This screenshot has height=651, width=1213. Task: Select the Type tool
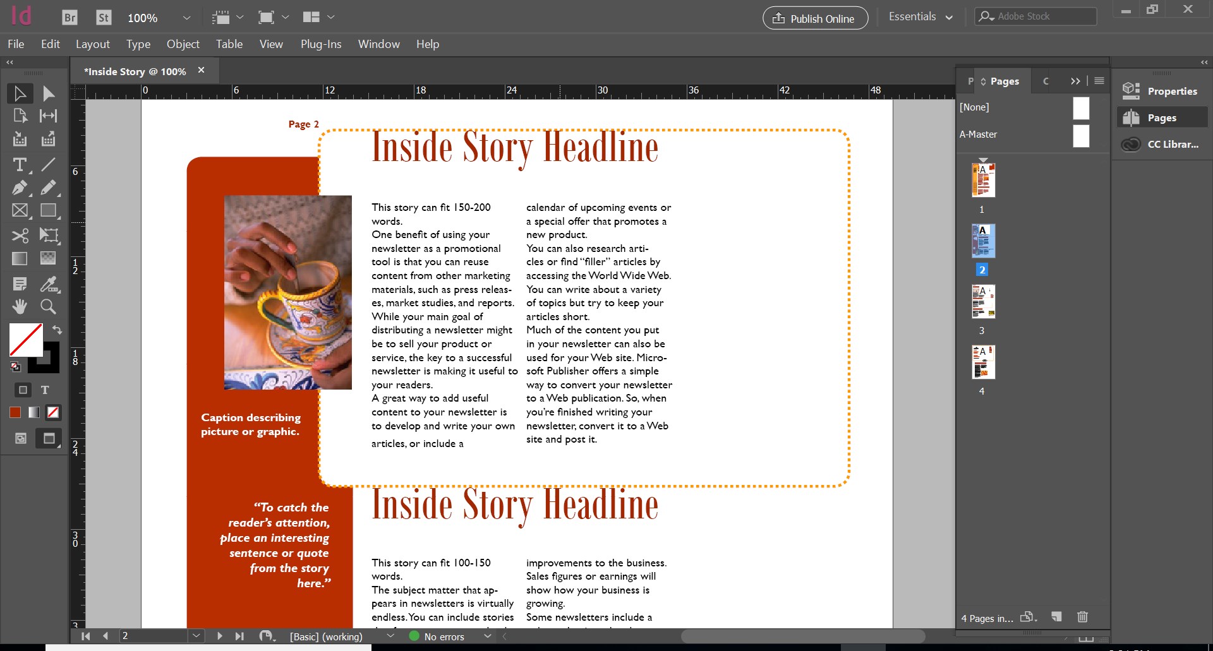pos(20,165)
